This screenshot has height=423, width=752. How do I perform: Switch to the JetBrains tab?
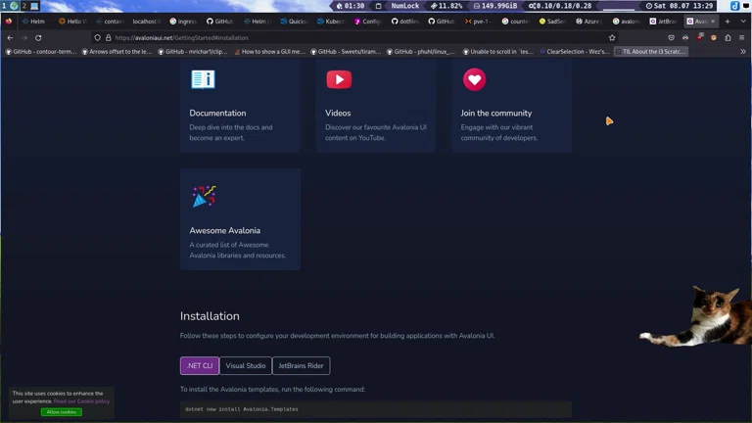point(663,22)
